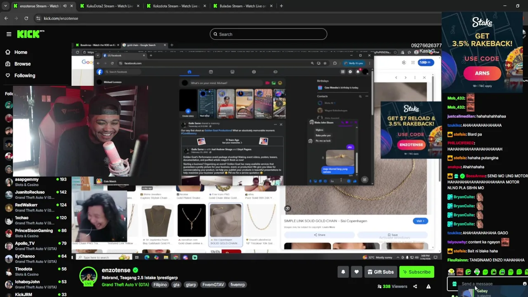Send the bearded man face quick emote
This screenshot has height=297, width=528.
[460, 272]
